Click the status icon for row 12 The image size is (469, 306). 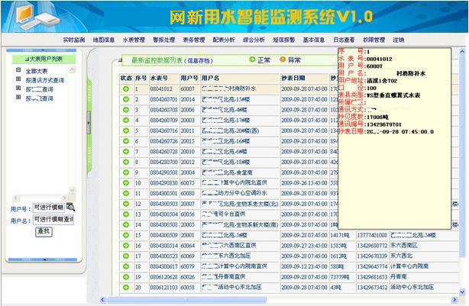coord(126,204)
